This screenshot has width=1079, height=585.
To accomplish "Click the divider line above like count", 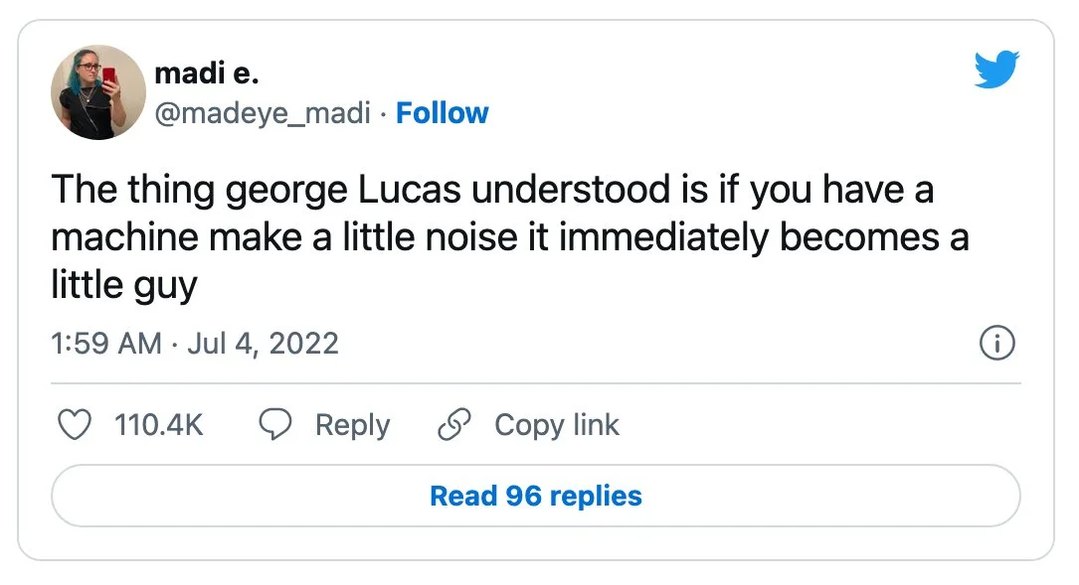I will coord(535,383).
